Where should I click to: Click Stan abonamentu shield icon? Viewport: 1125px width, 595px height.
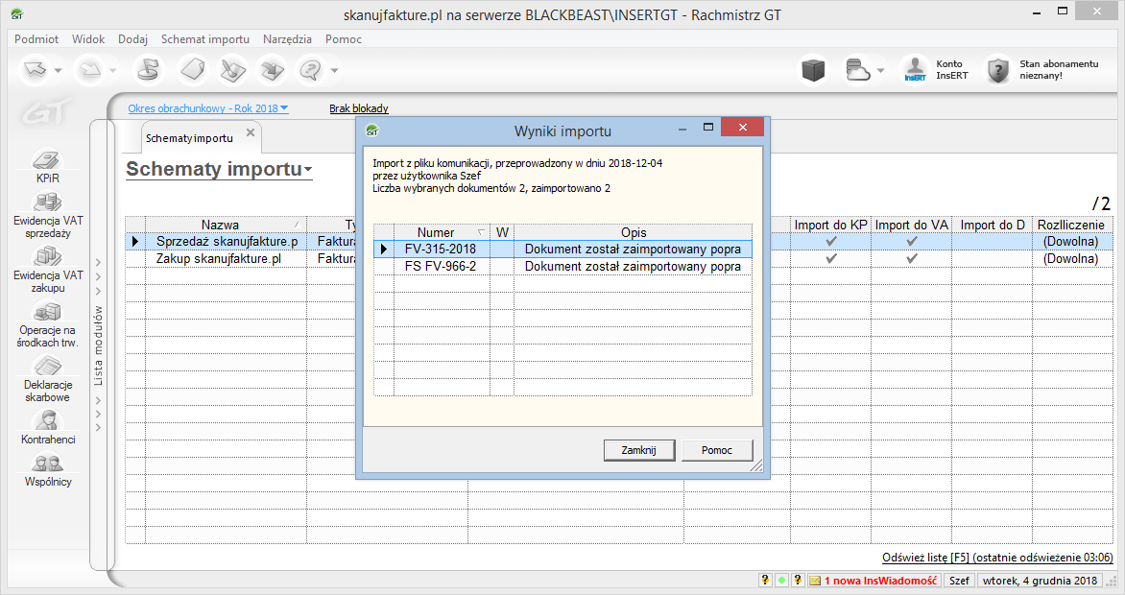999,70
